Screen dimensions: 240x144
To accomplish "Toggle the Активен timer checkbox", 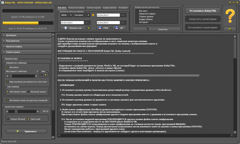I will 7,67.
